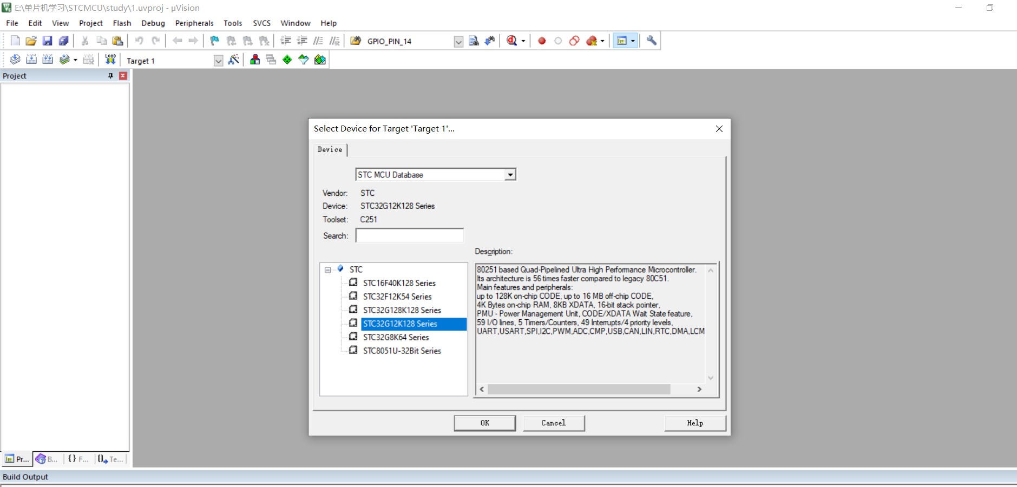This screenshot has width=1017, height=487.
Task: Pin the Project panel
Action: point(110,76)
